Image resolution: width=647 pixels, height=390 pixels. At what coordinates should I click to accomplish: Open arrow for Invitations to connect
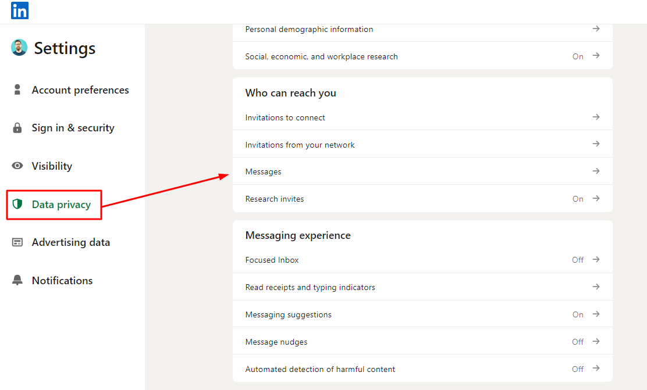(x=596, y=117)
